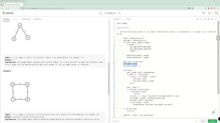Click the zoom level indicator in address bar

click(x=189, y=8)
